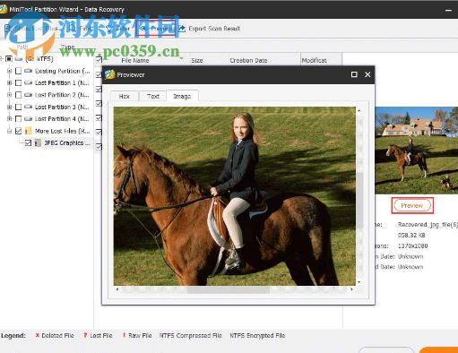The width and height of the screenshot is (458, 353).
Task: Click the horse-and-house thumbnail in right panel
Action: coord(417,151)
